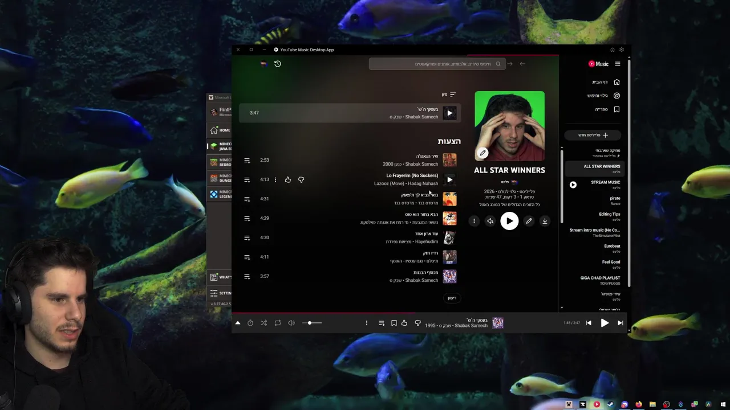Navigate with the right-pointing arrow beside search

pyautogui.click(x=510, y=64)
